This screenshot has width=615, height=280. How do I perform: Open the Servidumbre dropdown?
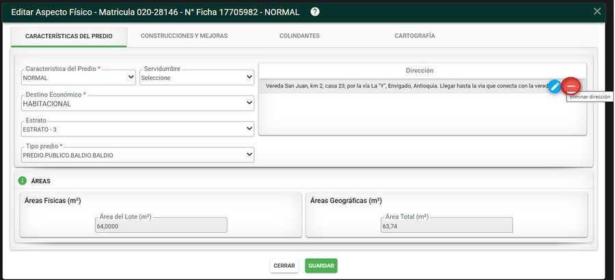pyautogui.click(x=197, y=78)
